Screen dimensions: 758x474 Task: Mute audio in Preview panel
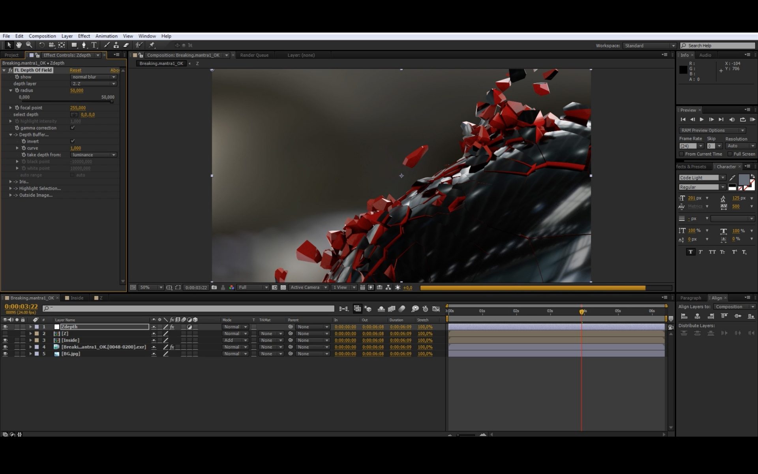[x=732, y=119]
